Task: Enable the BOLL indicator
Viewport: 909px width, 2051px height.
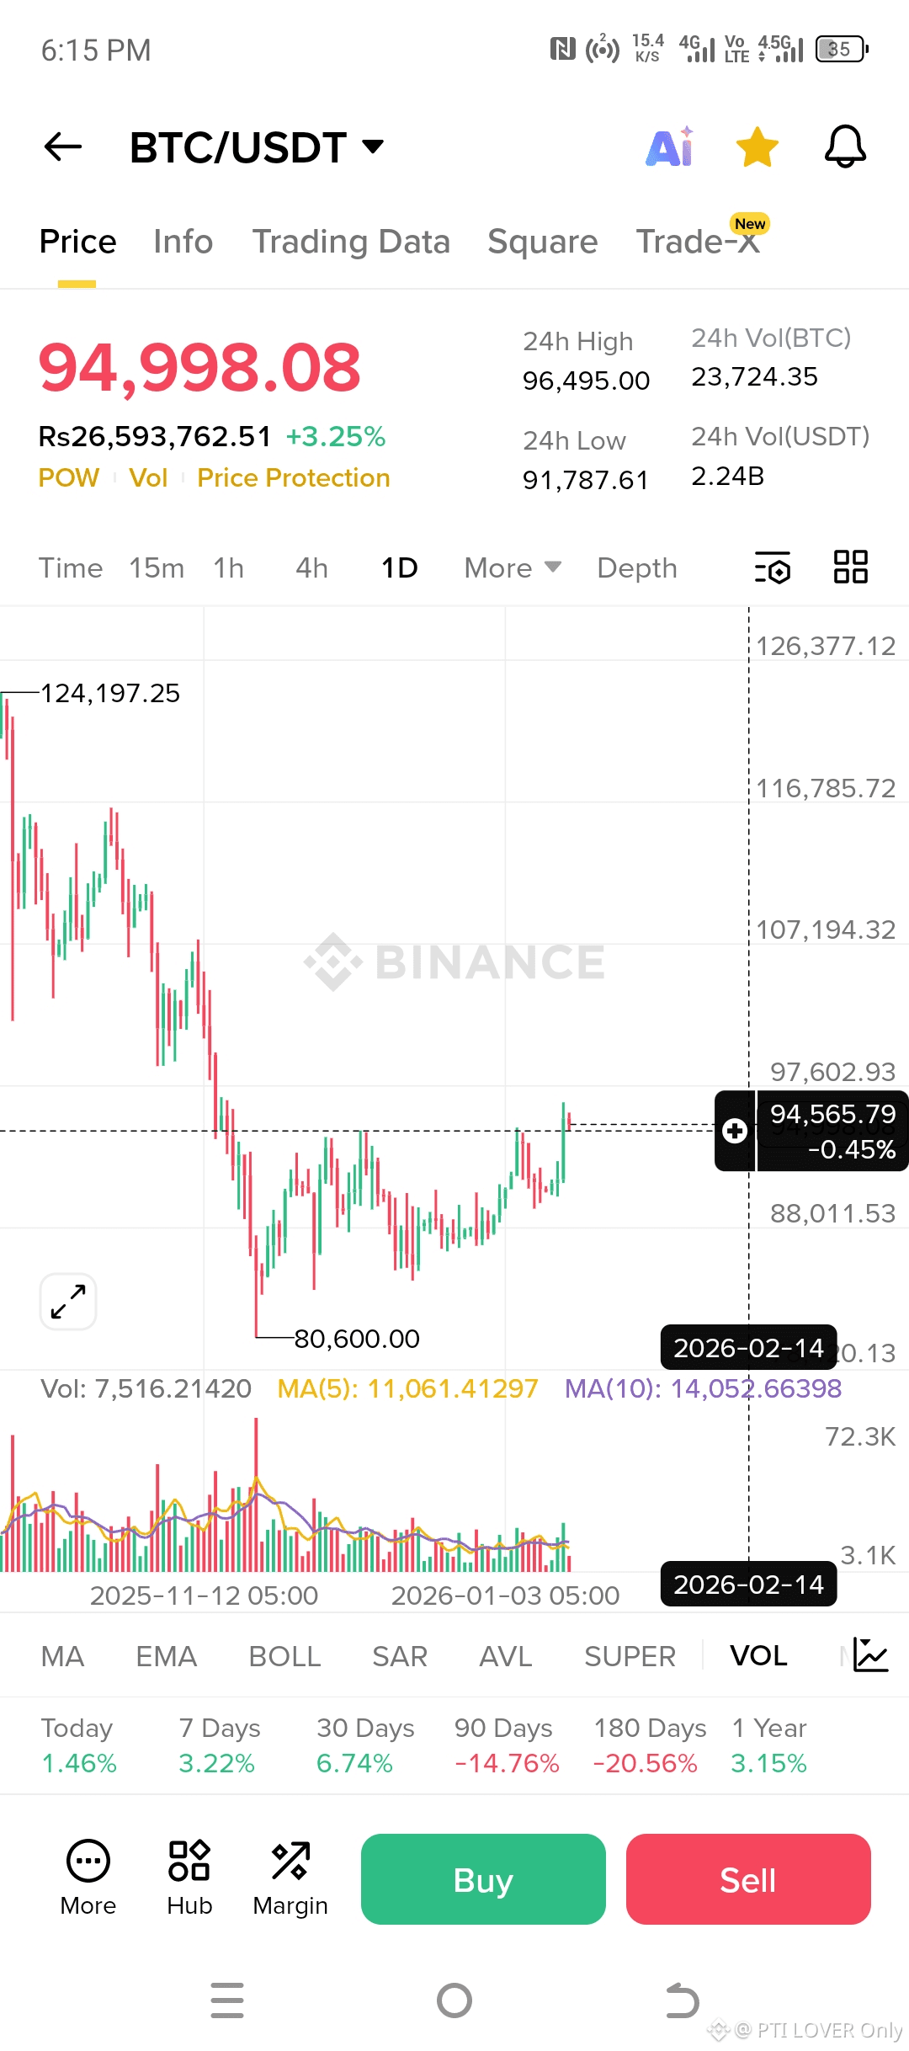Action: [284, 1656]
